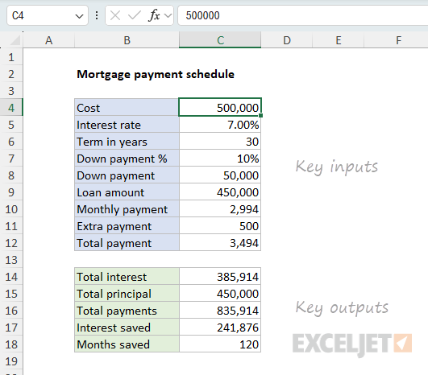Select row 13 header
The height and width of the screenshot is (375, 428).
(11, 260)
